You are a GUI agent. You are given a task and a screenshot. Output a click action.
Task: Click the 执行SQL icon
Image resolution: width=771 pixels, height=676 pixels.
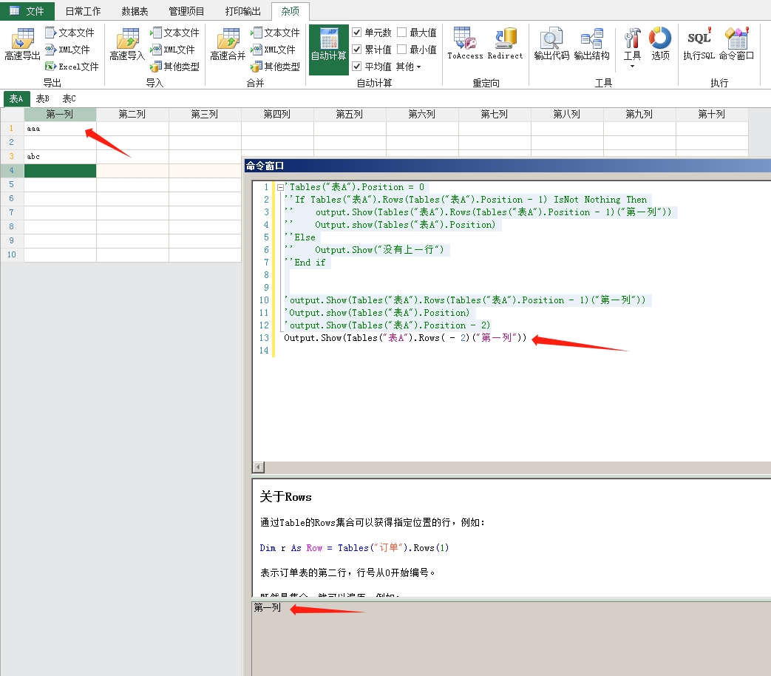point(699,44)
